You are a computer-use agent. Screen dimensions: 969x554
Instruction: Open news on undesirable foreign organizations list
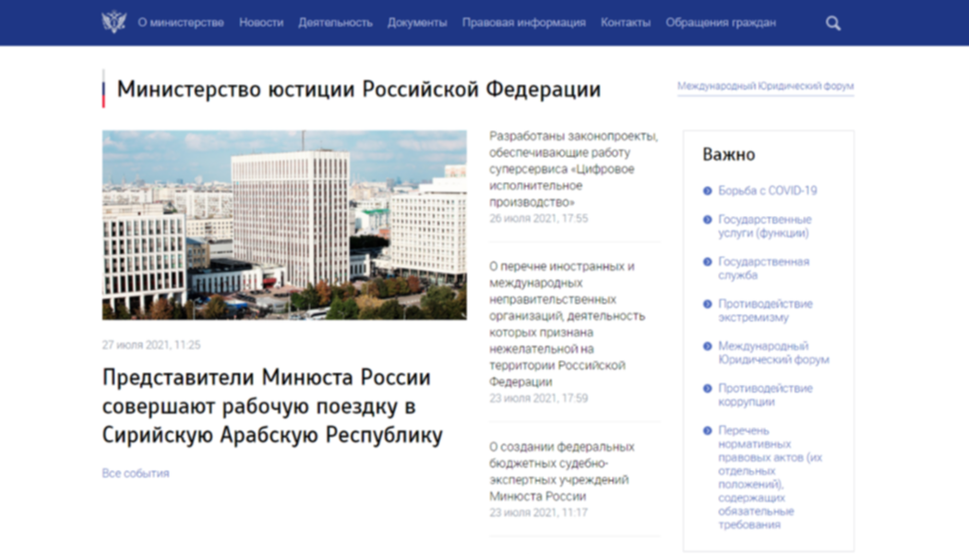[568, 324]
